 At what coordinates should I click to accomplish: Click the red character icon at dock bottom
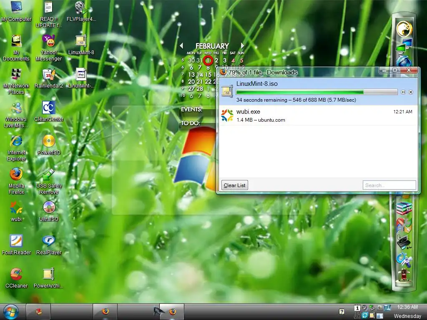click(x=404, y=275)
